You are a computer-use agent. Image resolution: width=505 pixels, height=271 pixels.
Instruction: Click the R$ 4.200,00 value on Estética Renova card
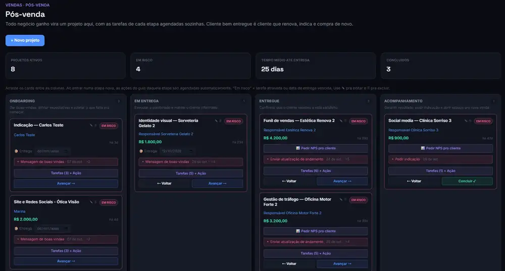[275, 138]
